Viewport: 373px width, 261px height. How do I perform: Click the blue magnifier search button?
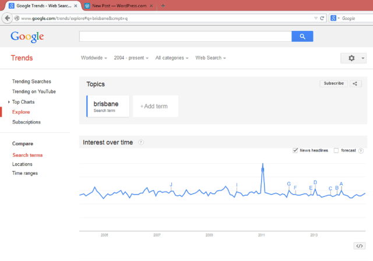tap(302, 36)
